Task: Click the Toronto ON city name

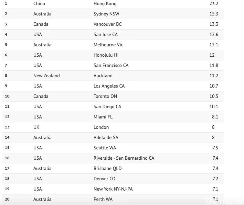Action: (105, 96)
